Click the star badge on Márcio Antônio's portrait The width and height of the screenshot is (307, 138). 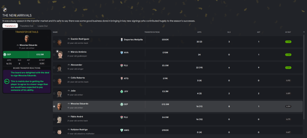(x=58, y=51)
